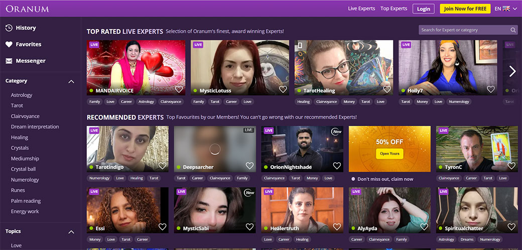Image resolution: width=522 pixels, height=250 pixels.
Task: Collapse the Category section
Action: 71,81
